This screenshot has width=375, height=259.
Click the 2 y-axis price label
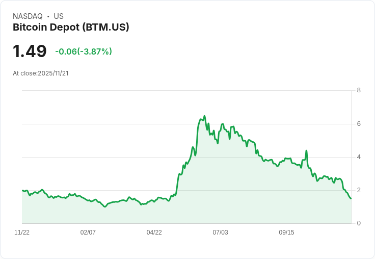point(359,190)
